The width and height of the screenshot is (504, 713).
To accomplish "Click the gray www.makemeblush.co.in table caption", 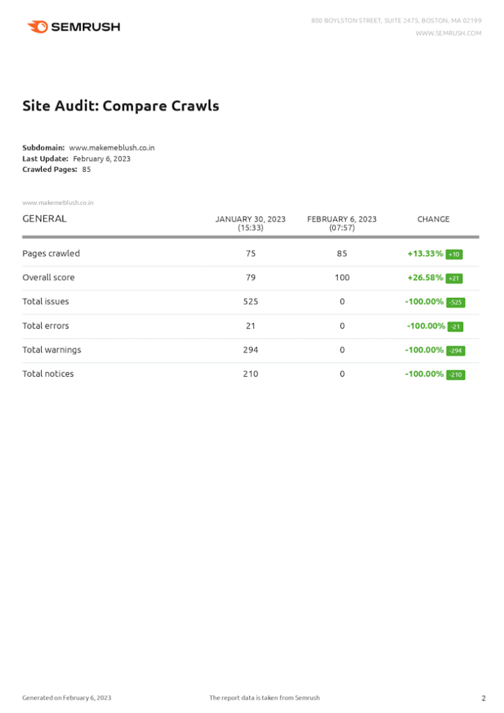I will 58,203.
